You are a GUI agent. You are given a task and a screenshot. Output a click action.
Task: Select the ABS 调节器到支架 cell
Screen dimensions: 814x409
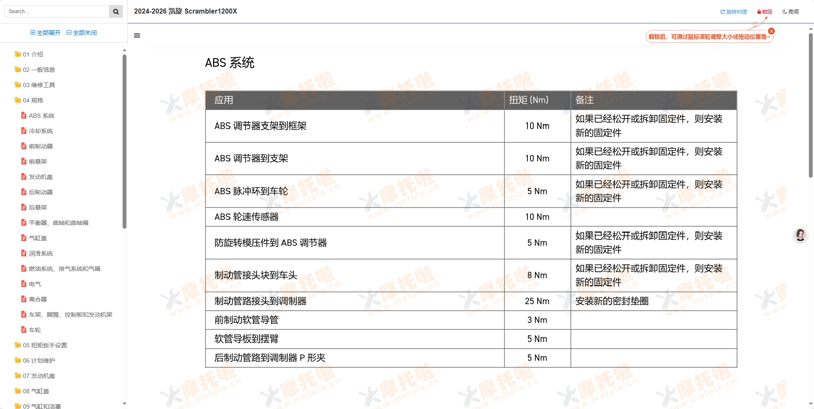click(x=355, y=159)
